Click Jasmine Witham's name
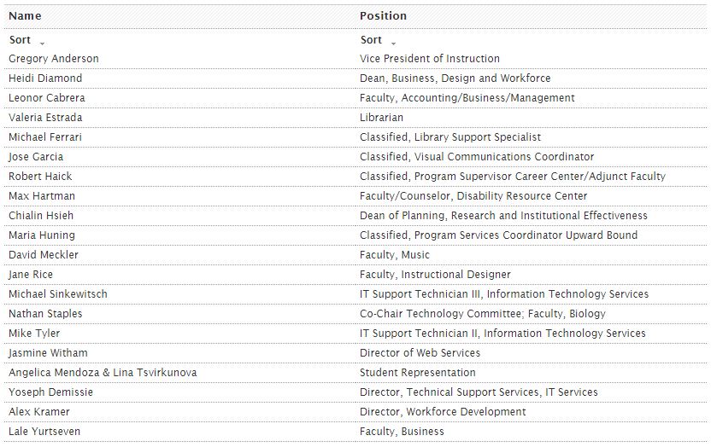Viewport: 711px width, 447px height. [x=48, y=353]
